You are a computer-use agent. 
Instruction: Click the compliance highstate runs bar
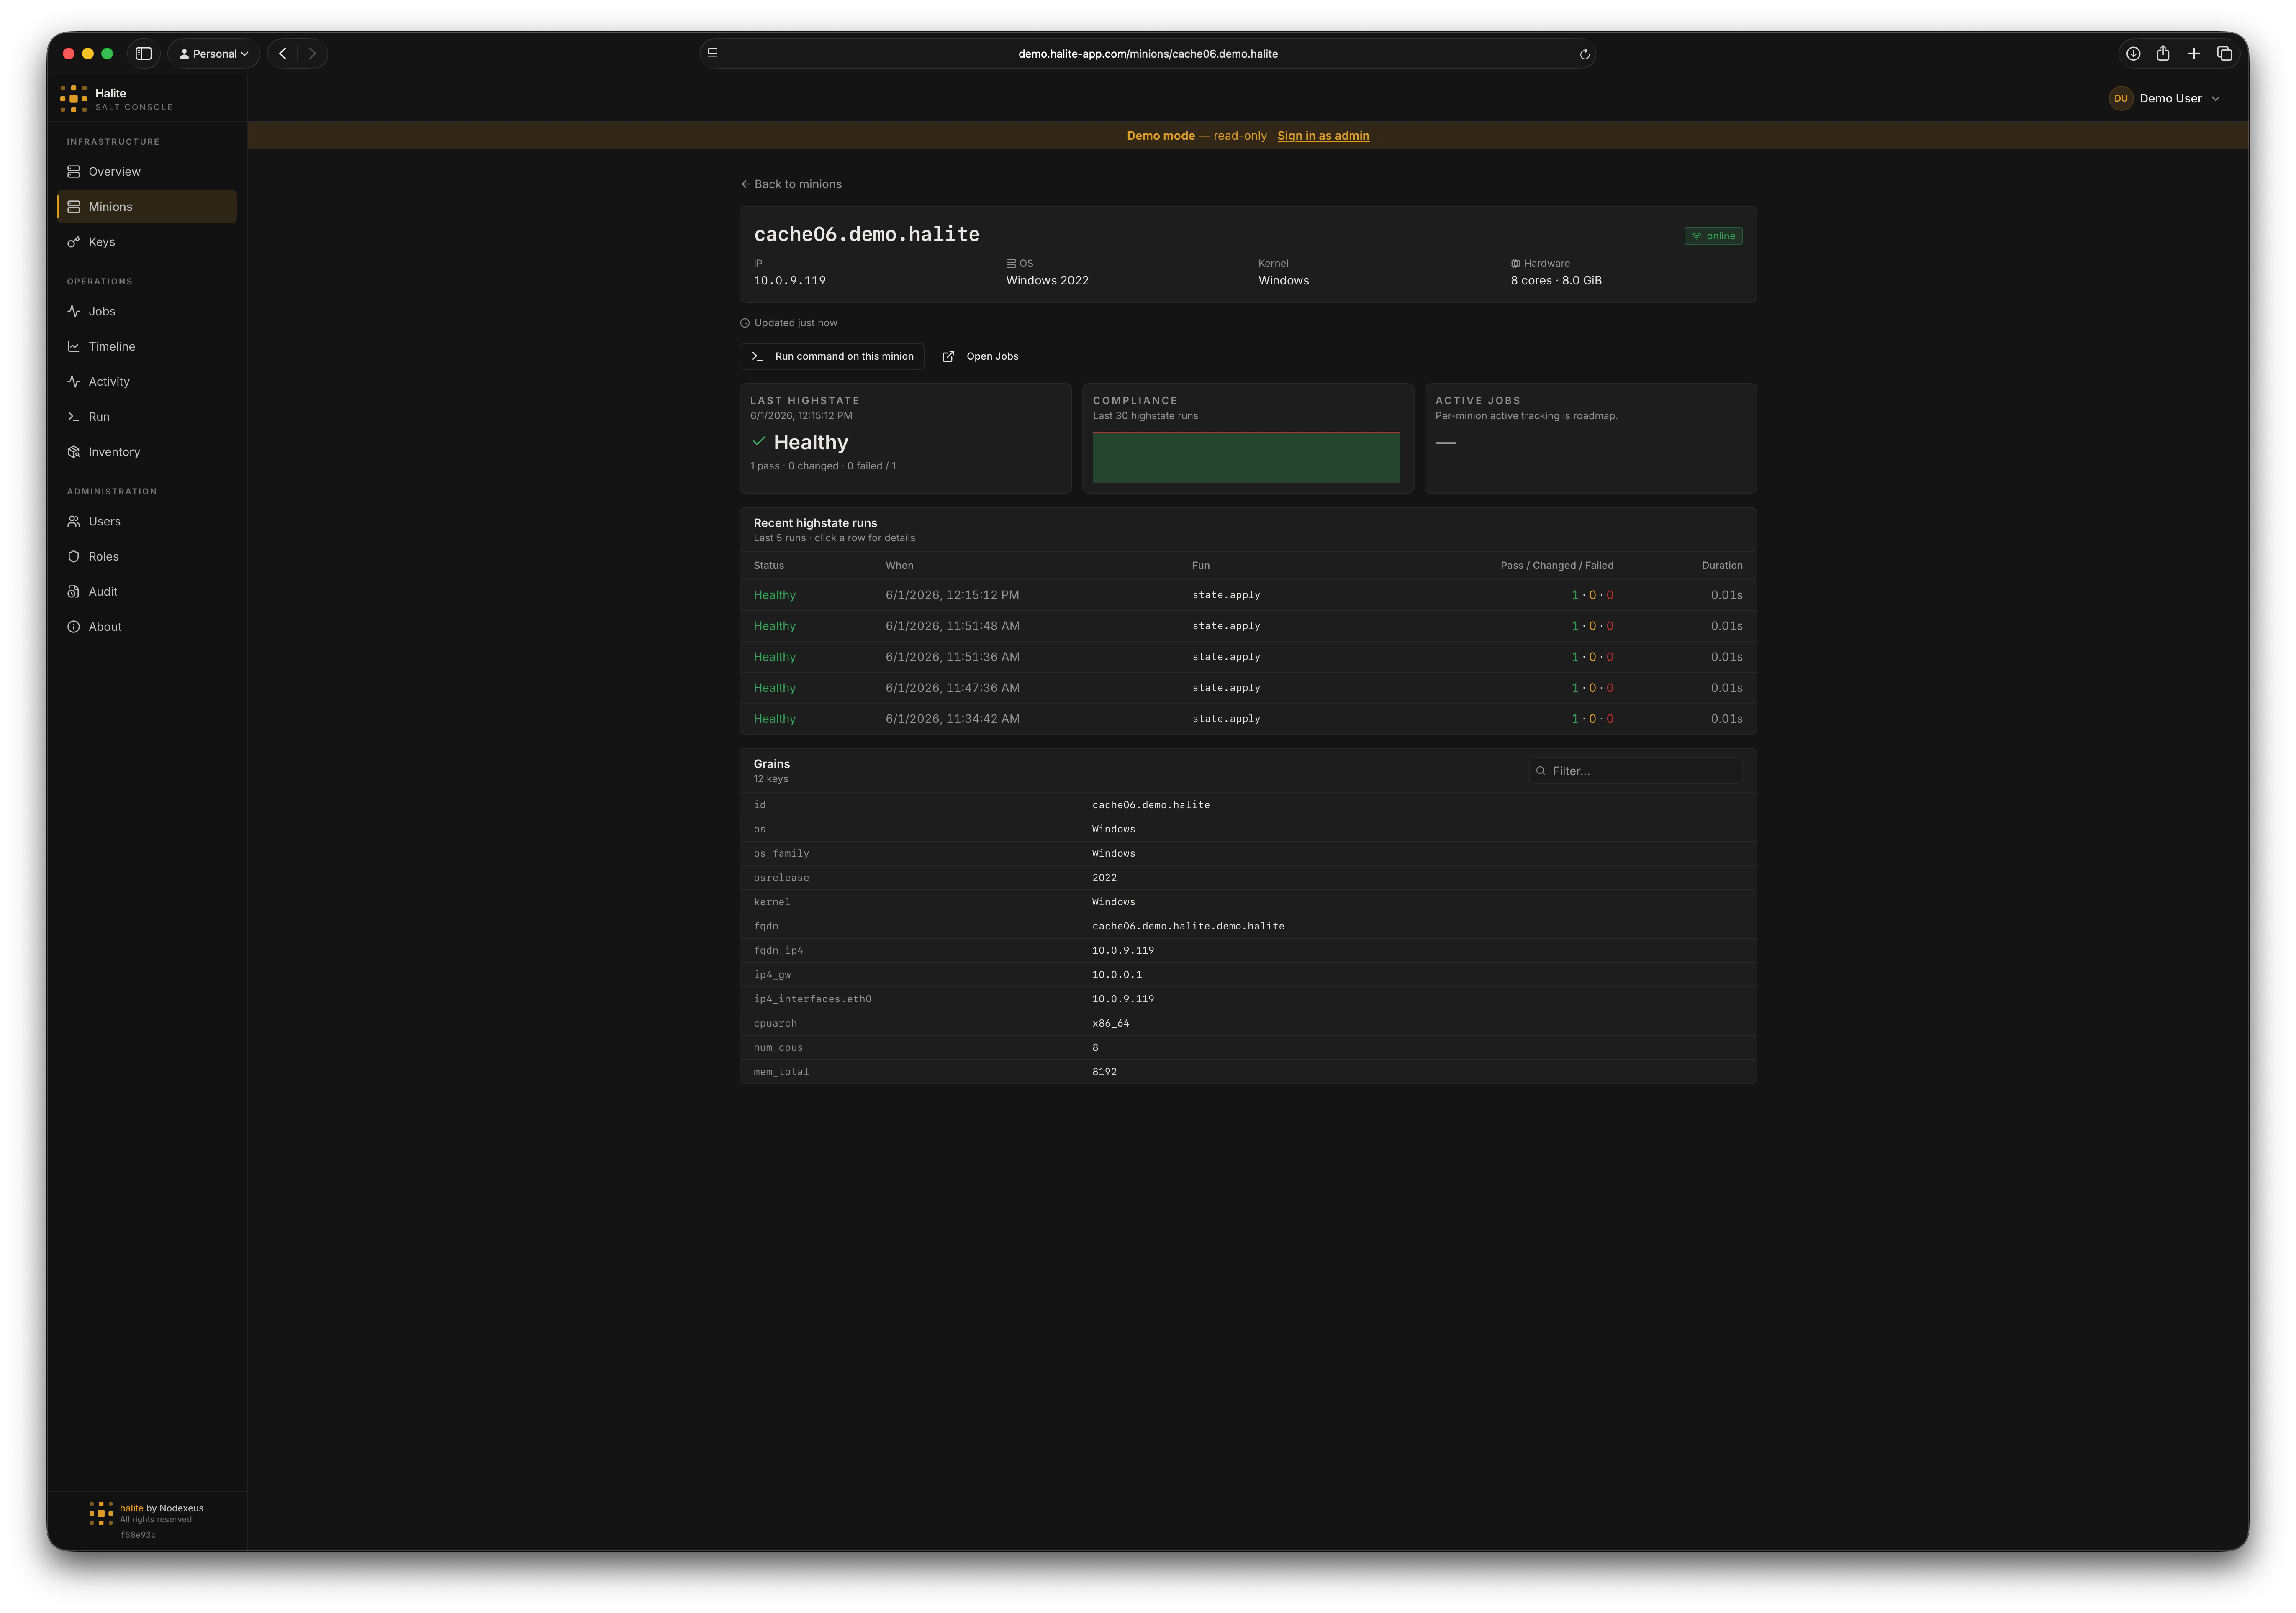click(1246, 458)
